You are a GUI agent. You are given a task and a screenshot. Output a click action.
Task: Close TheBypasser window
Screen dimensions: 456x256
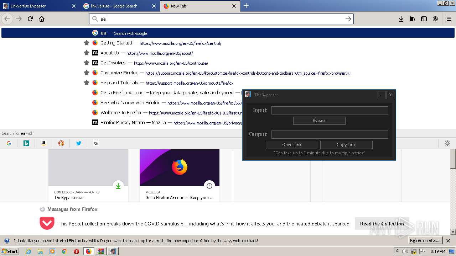tap(390, 95)
